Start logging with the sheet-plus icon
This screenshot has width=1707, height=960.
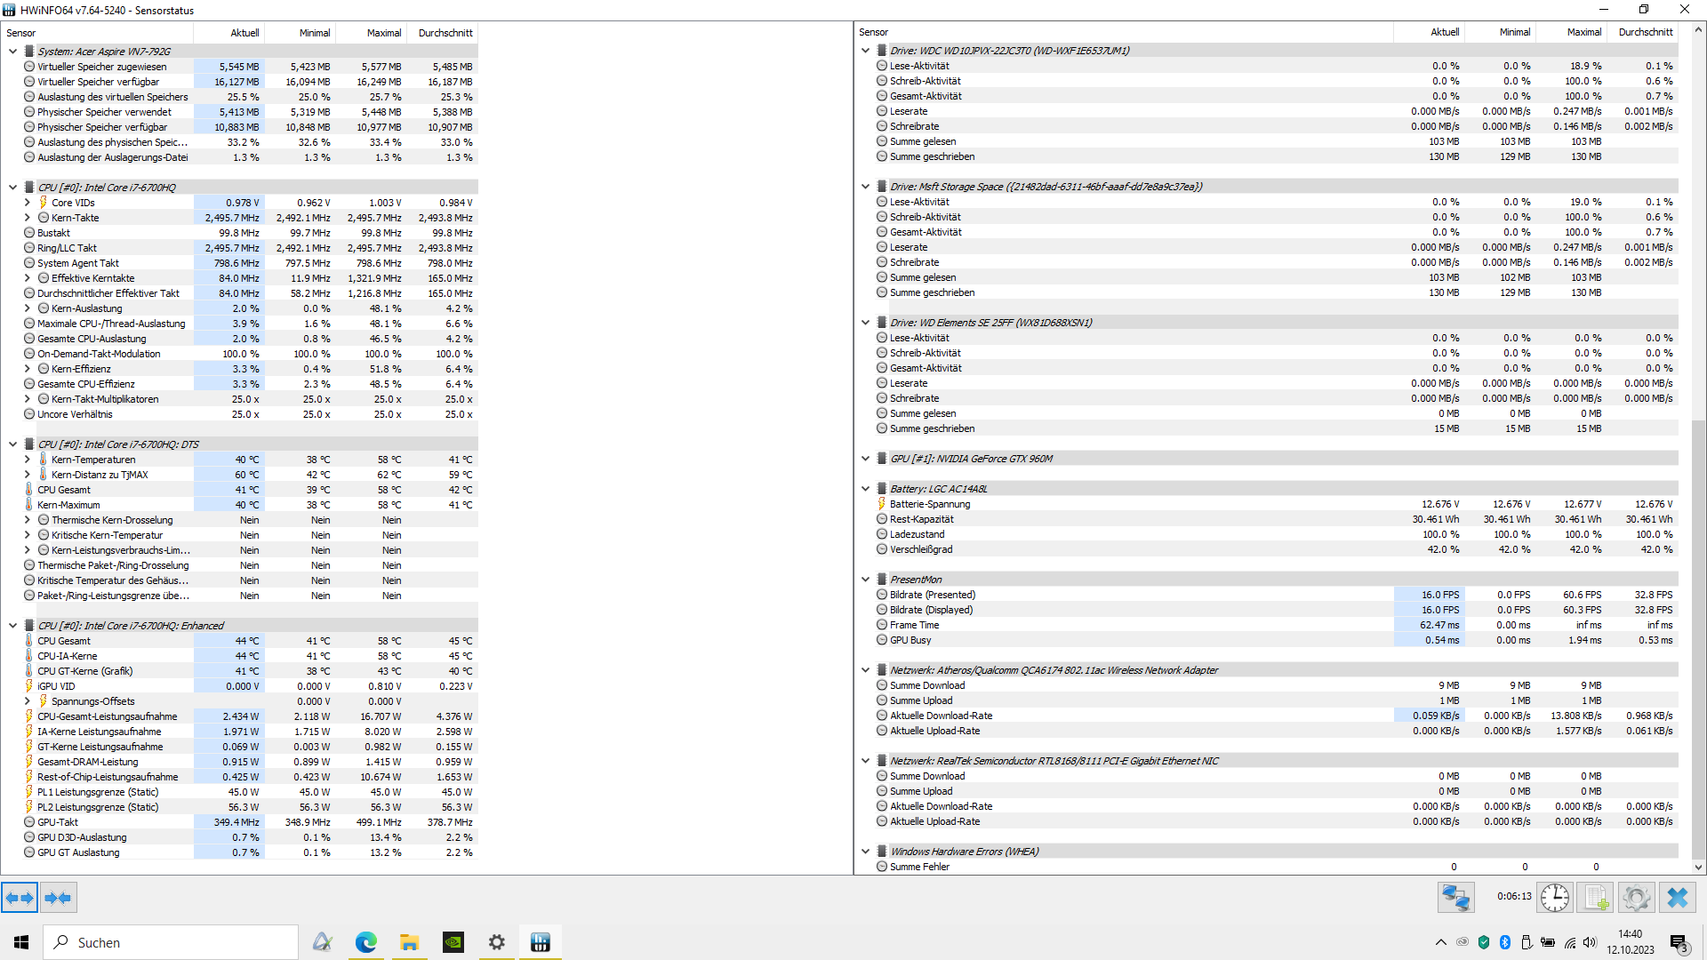tap(1595, 898)
